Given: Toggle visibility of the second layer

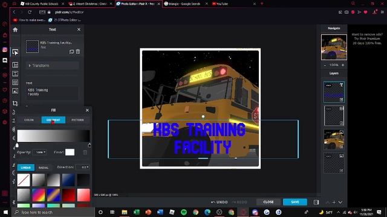Looking at the screenshot, I should tap(341, 123).
